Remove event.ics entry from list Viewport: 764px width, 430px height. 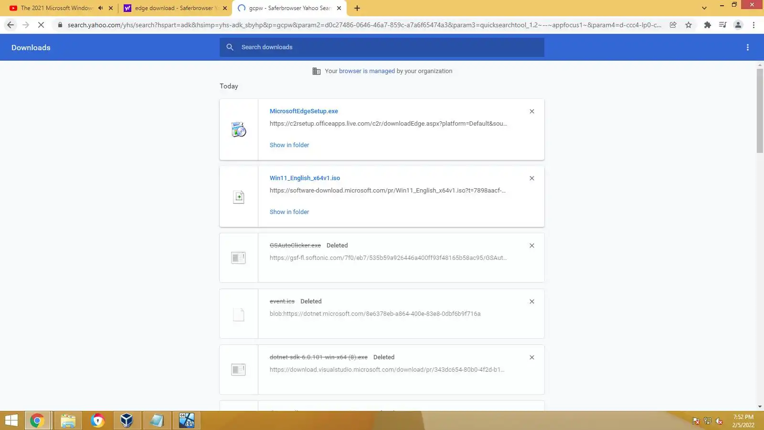pyautogui.click(x=532, y=301)
